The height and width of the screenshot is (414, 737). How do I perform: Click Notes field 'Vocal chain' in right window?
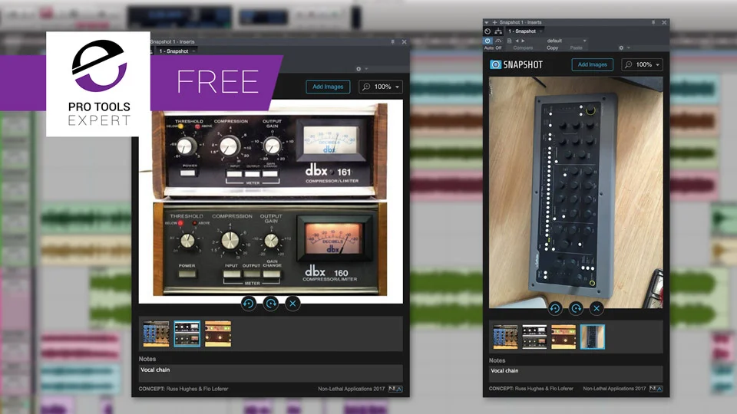coord(576,373)
